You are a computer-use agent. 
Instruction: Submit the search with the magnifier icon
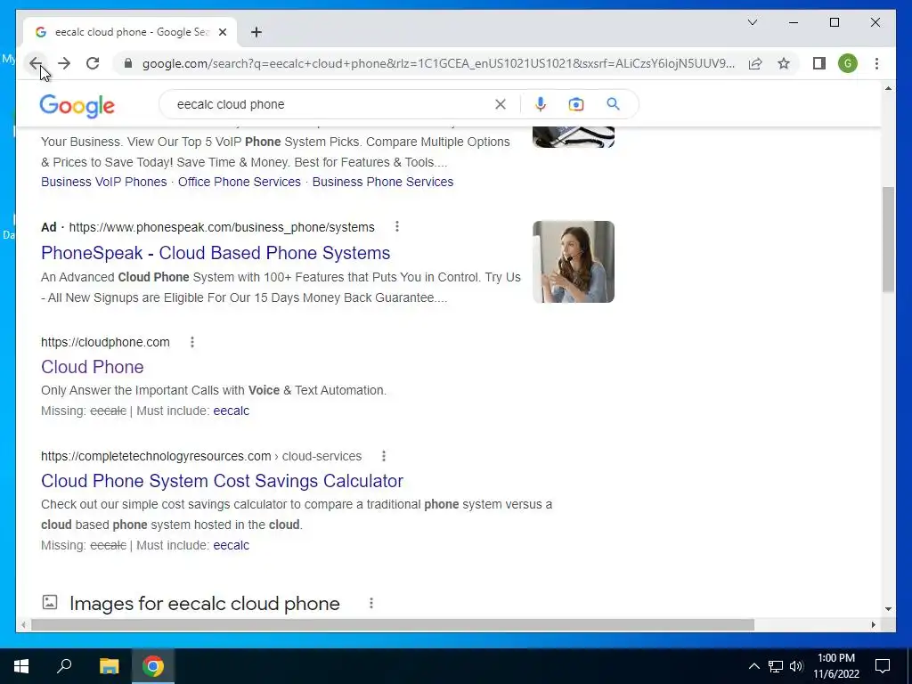point(613,104)
